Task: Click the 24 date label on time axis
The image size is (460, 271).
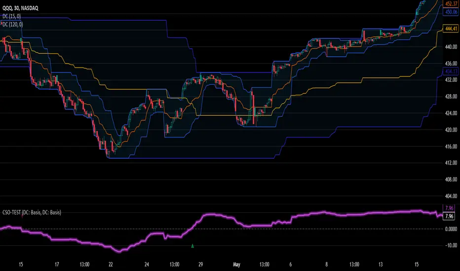Action: [x=147, y=265]
